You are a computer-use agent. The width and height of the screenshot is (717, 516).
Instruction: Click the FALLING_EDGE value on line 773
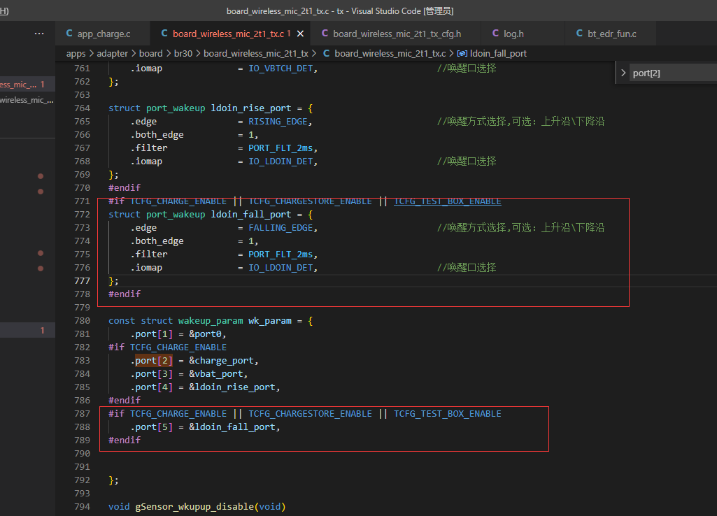(x=281, y=228)
